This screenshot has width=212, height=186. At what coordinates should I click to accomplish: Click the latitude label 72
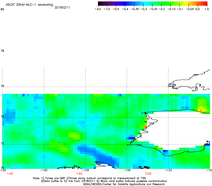pyautogui.click(x=2, y=143)
